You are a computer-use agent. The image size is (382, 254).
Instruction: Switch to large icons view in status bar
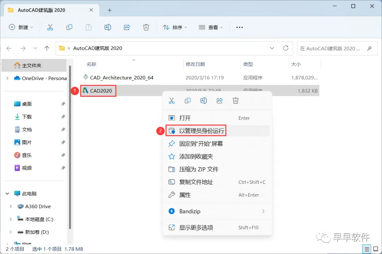coord(376,249)
